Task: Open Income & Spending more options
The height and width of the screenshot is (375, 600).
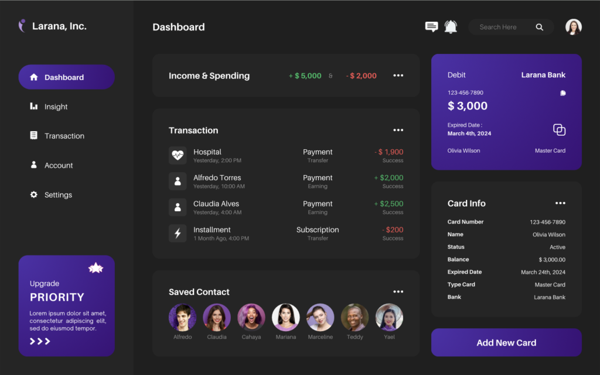Action: pos(398,75)
